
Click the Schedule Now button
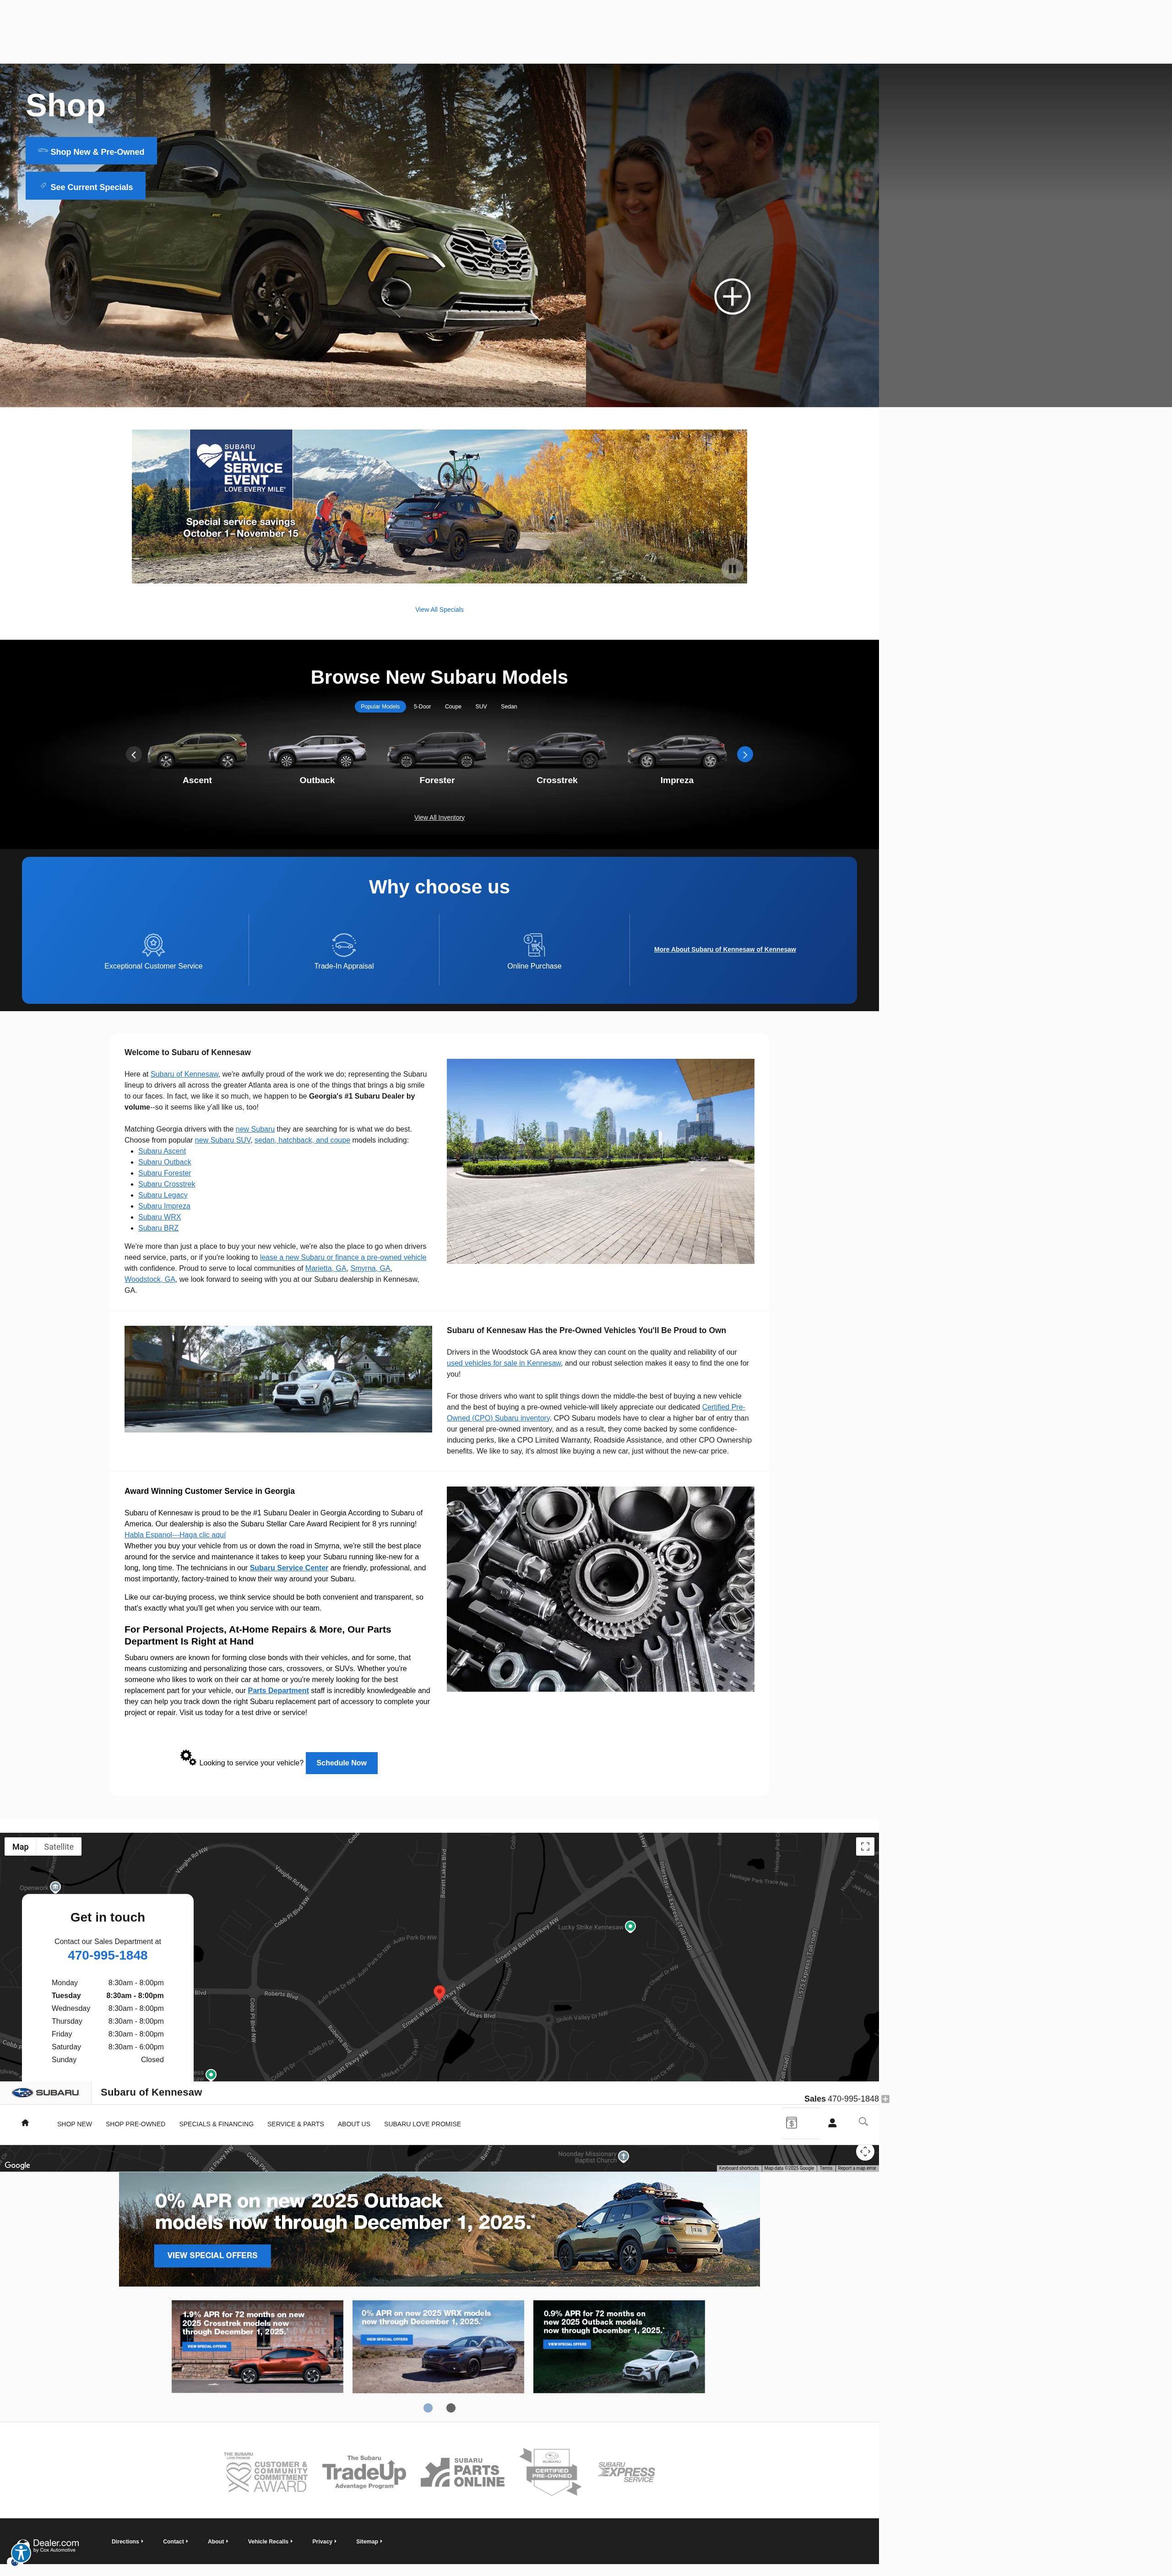click(341, 1763)
